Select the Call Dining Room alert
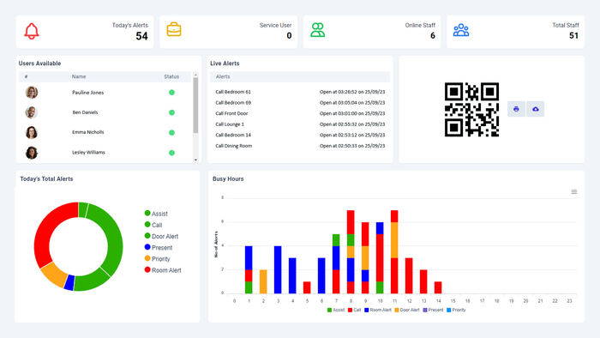600x338 pixels. coord(300,146)
